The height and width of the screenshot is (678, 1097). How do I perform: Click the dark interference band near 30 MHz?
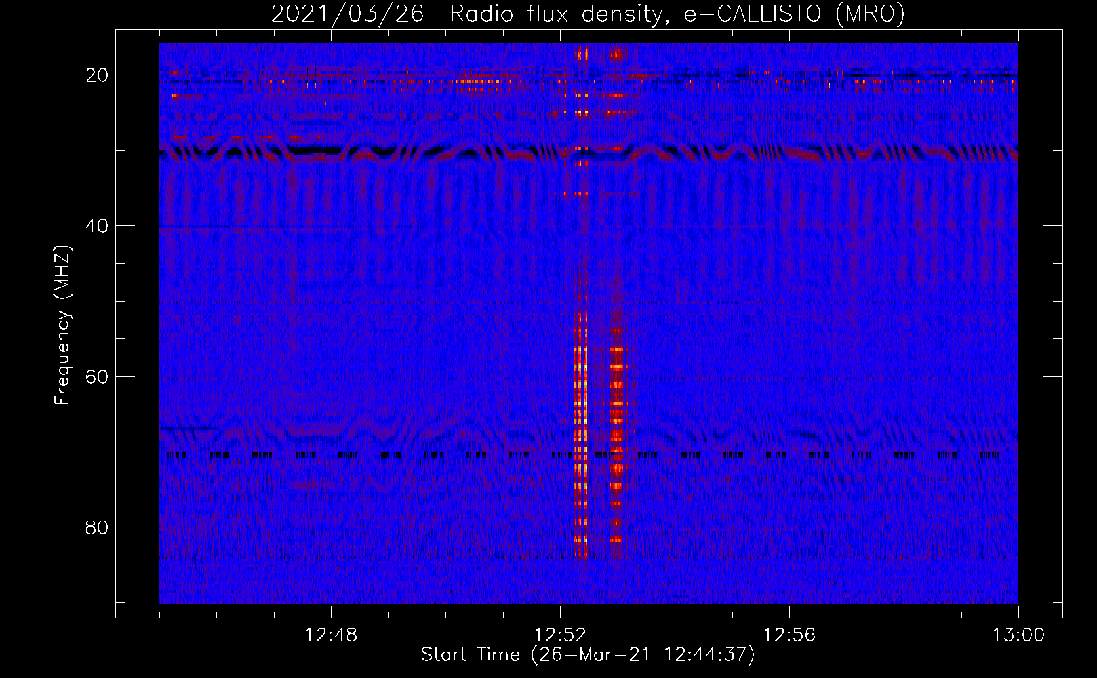[x=589, y=153]
